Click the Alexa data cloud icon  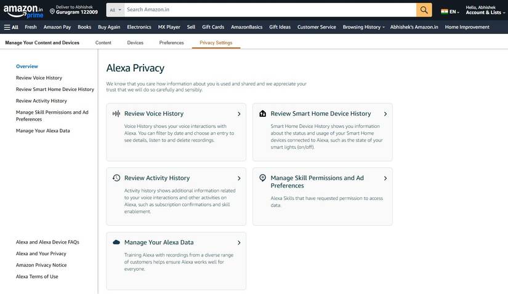[x=116, y=242]
